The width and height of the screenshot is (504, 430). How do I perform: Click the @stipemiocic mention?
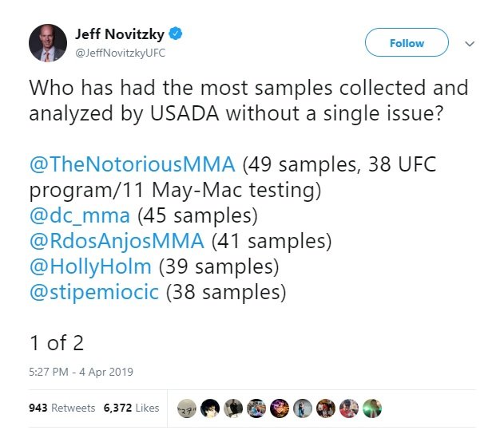(x=94, y=292)
